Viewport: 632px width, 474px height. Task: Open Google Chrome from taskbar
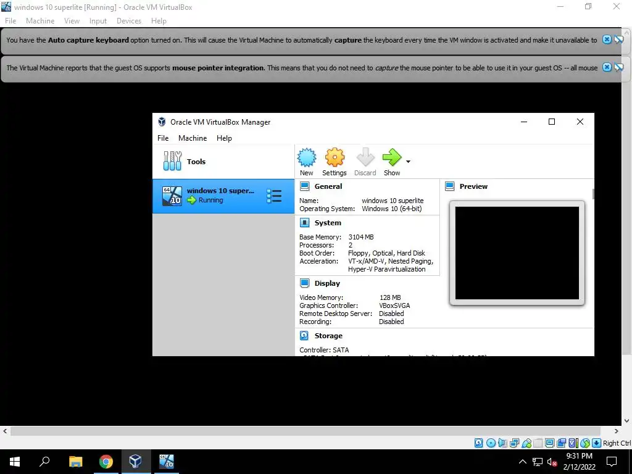[x=106, y=462]
